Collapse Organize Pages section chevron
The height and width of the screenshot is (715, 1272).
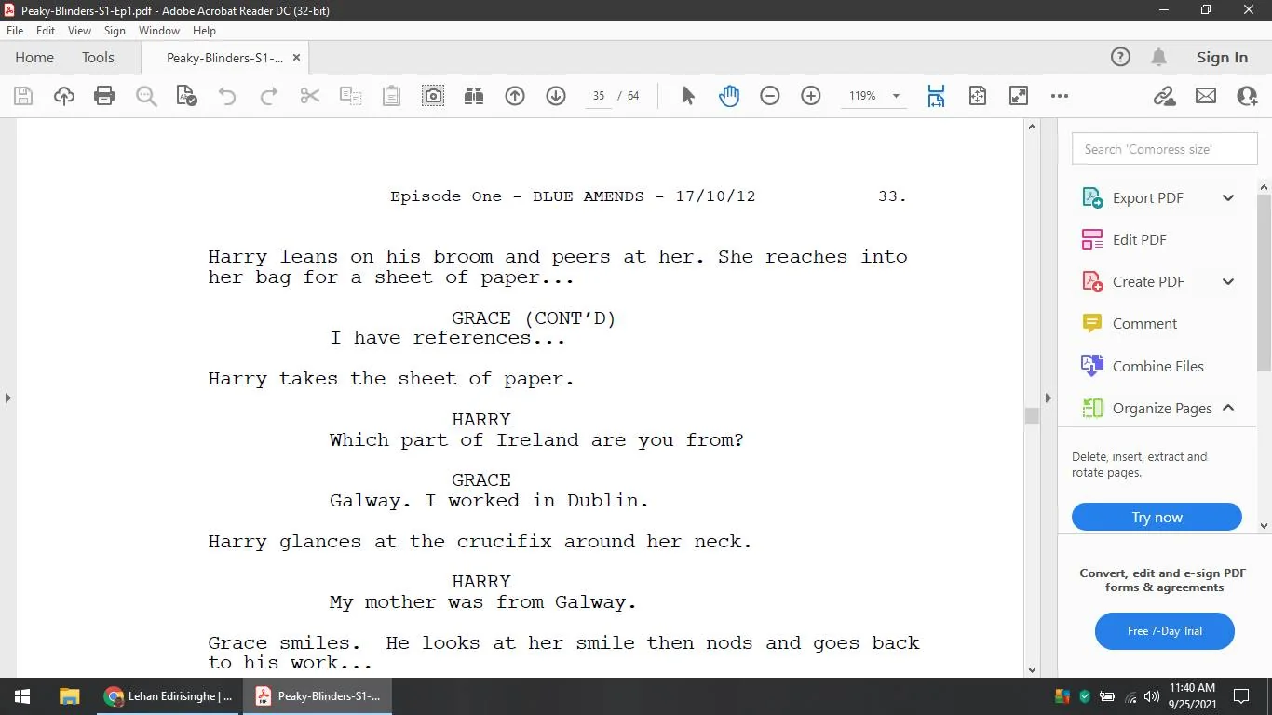coord(1228,408)
